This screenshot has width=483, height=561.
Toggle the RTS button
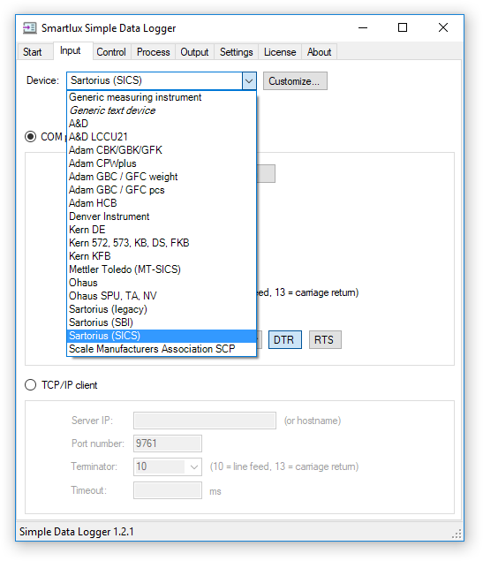(x=325, y=339)
